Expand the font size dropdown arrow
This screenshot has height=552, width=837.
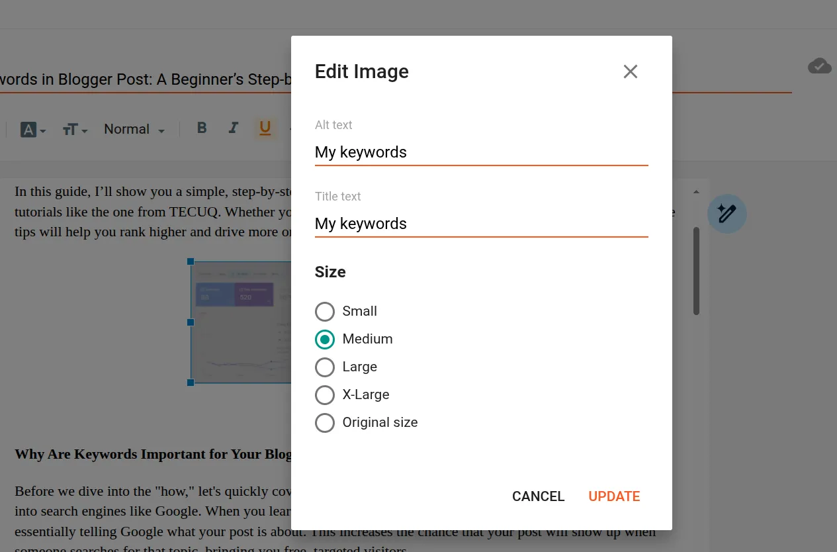coord(85,131)
